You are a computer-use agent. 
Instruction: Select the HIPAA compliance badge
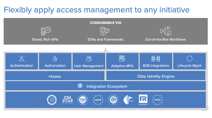[129, 100]
